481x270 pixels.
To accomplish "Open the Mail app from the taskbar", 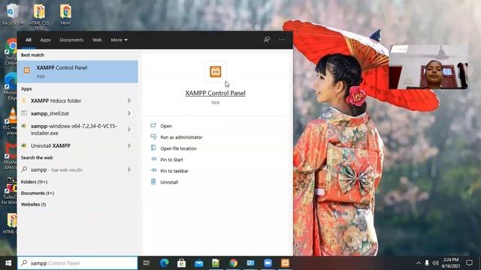I will tap(198, 263).
